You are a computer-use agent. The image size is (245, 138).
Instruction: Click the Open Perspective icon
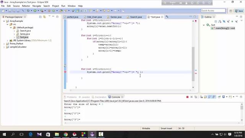point(231,11)
